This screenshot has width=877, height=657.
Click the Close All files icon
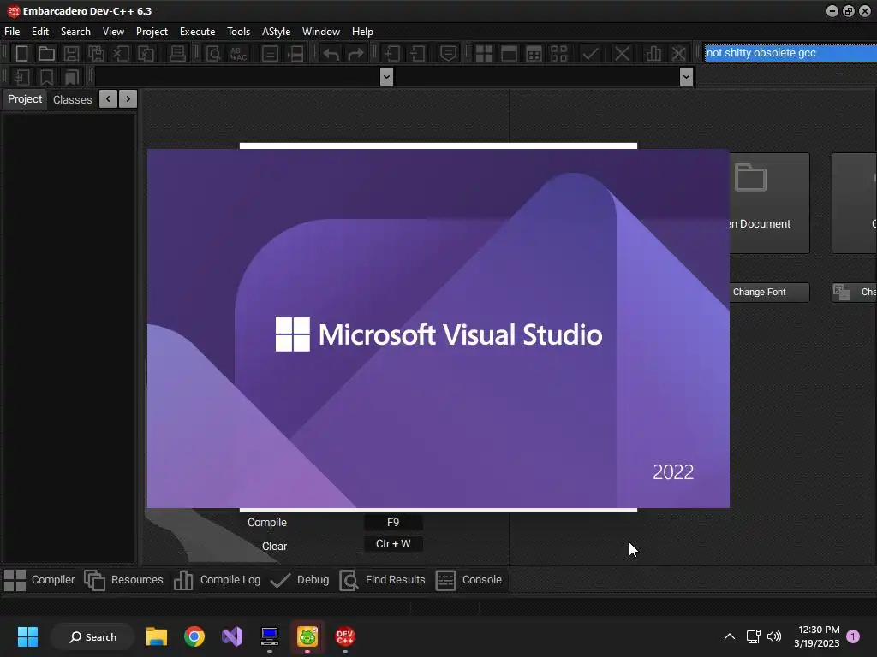click(146, 54)
